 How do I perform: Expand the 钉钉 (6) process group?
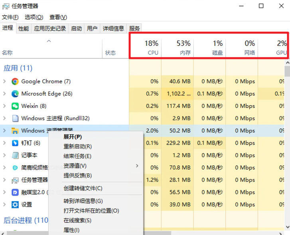click(x=4, y=143)
